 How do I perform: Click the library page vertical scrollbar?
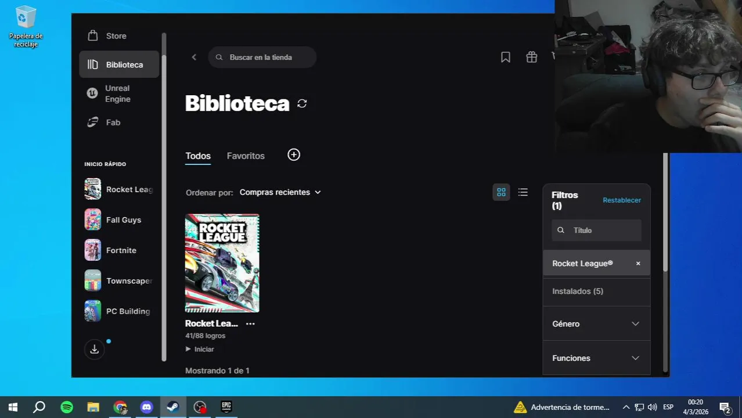(665, 212)
